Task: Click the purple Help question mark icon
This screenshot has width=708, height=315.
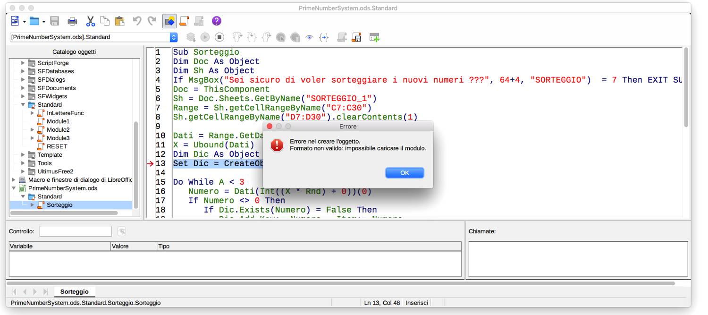Action: coord(216,21)
